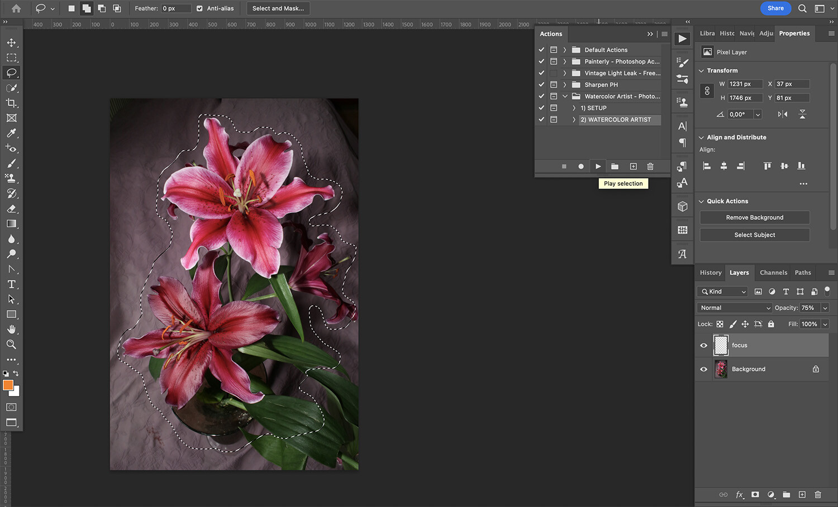Image resolution: width=838 pixels, height=507 pixels.
Task: Select the Zoom tool
Action: pyautogui.click(x=11, y=344)
